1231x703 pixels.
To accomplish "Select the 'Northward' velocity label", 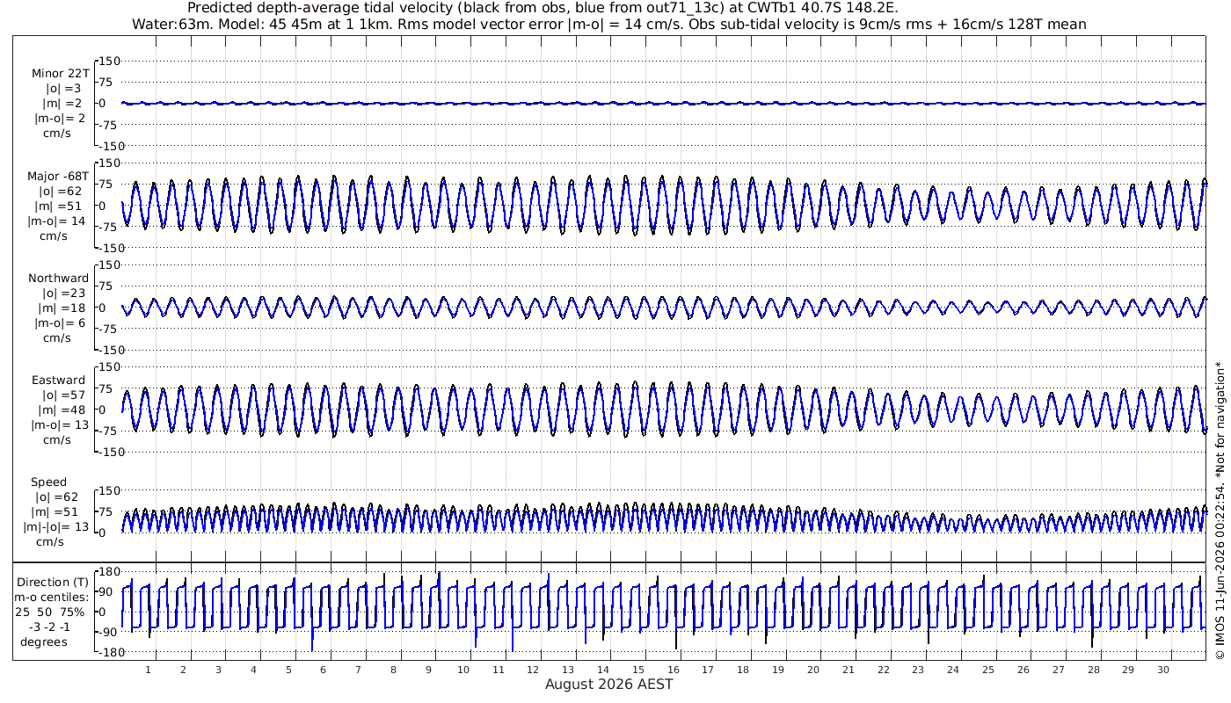I will coord(58,279).
